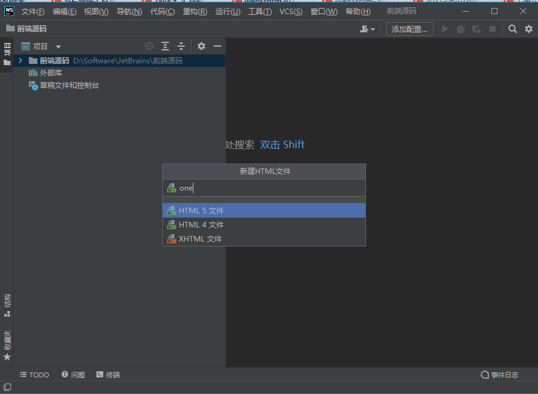Select the 前端源码 root folder row

click(x=119, y=61)
